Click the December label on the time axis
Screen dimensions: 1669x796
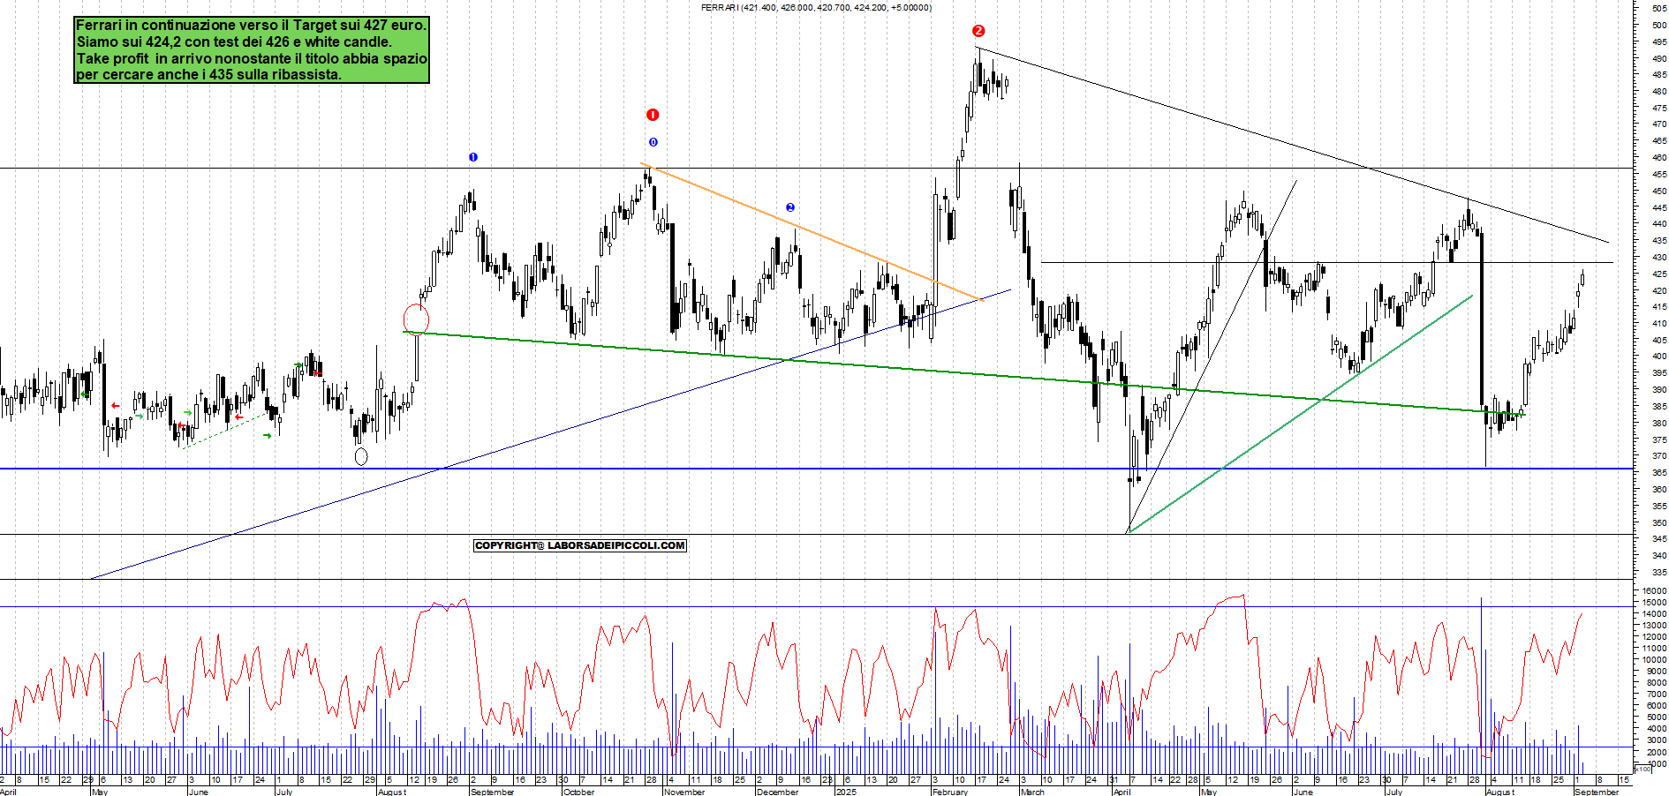(778, 792)
